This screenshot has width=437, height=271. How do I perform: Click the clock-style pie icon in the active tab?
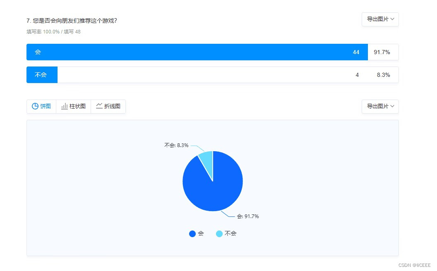tap(36, 106)
